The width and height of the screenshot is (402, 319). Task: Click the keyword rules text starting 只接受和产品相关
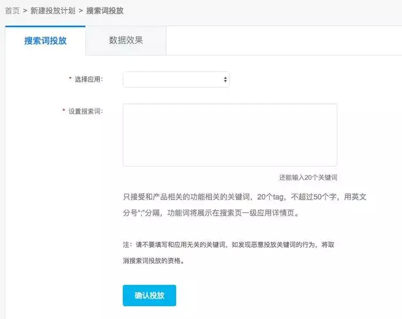click(245, 197)
